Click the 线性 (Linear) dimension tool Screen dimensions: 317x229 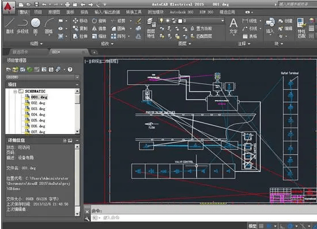(249, 21)
